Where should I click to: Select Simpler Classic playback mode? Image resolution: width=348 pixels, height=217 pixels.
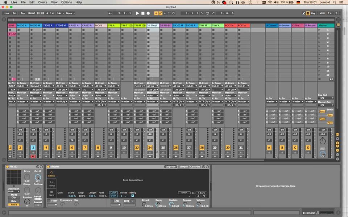[x=51, y=174]
